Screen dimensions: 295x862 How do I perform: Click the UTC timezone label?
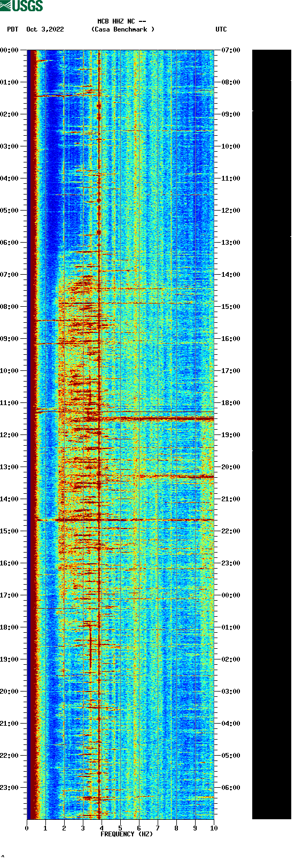click(221, 29)
